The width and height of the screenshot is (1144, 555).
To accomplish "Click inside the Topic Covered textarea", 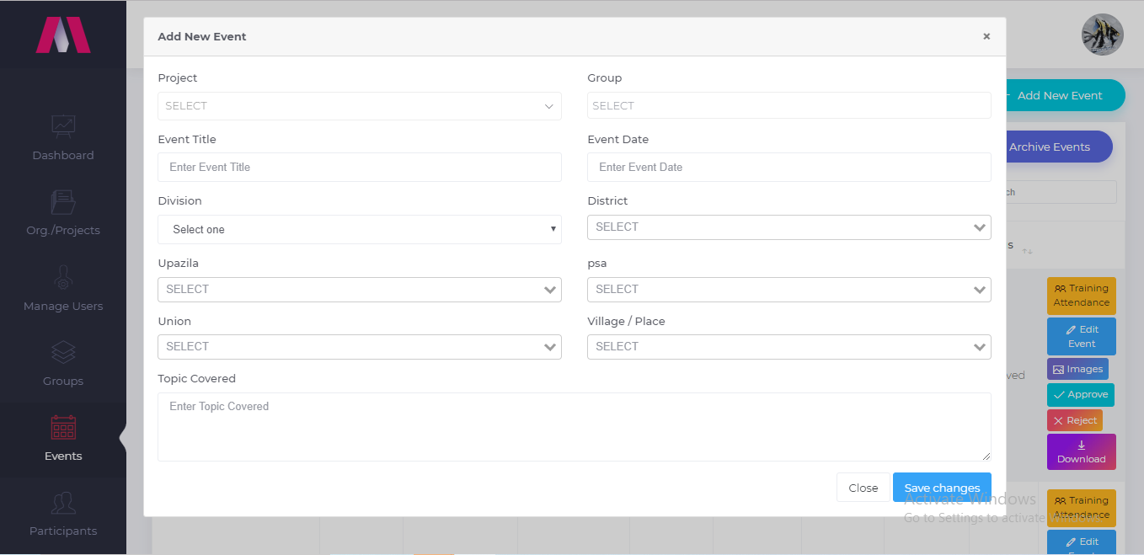I will coord(575,427).
